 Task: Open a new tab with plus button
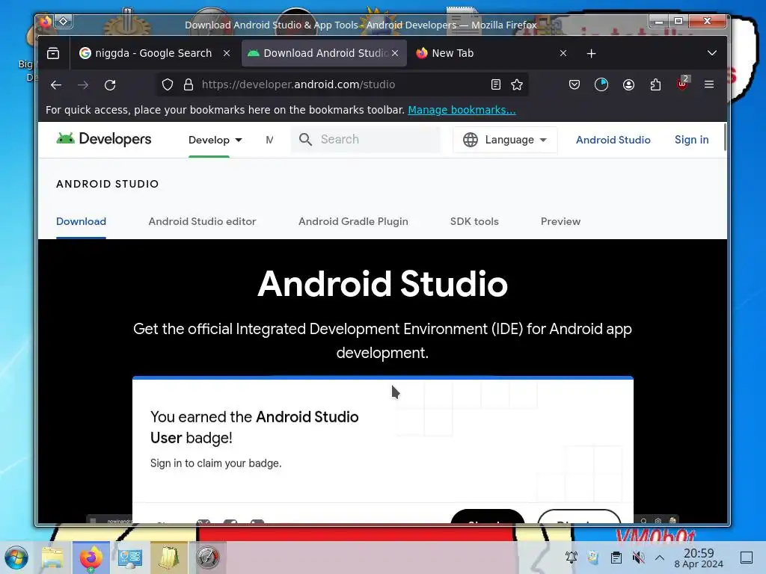[x=591, y=53]
